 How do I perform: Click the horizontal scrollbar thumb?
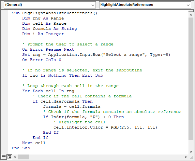pos(23,157)
